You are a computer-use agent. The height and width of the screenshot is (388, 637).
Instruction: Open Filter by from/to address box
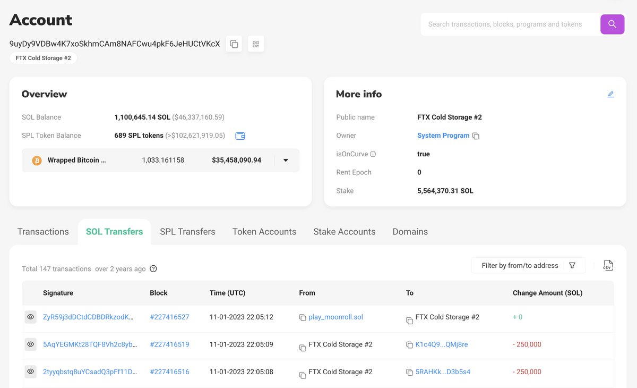pyautogui.click(x=528, y=265)
